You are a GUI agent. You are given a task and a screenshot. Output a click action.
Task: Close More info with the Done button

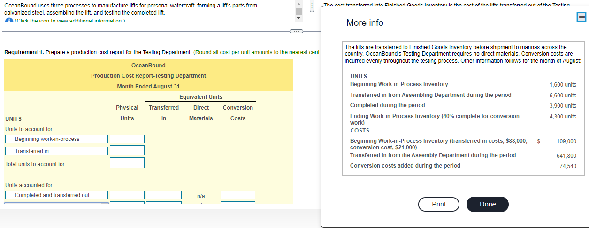[x=488, y=204]
